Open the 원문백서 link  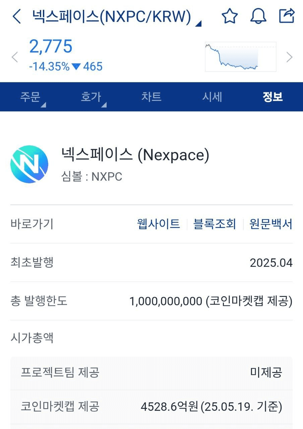point(271,224)
